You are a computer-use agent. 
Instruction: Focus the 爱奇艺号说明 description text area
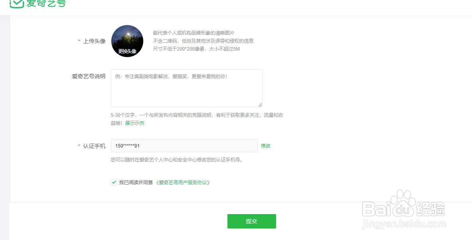pyautogui.click(x=187, y=89)
